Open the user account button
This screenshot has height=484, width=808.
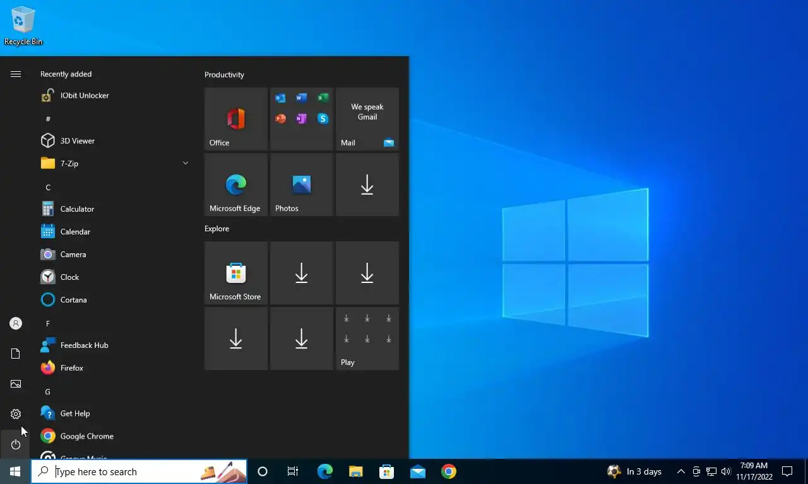tap(16, 323)
